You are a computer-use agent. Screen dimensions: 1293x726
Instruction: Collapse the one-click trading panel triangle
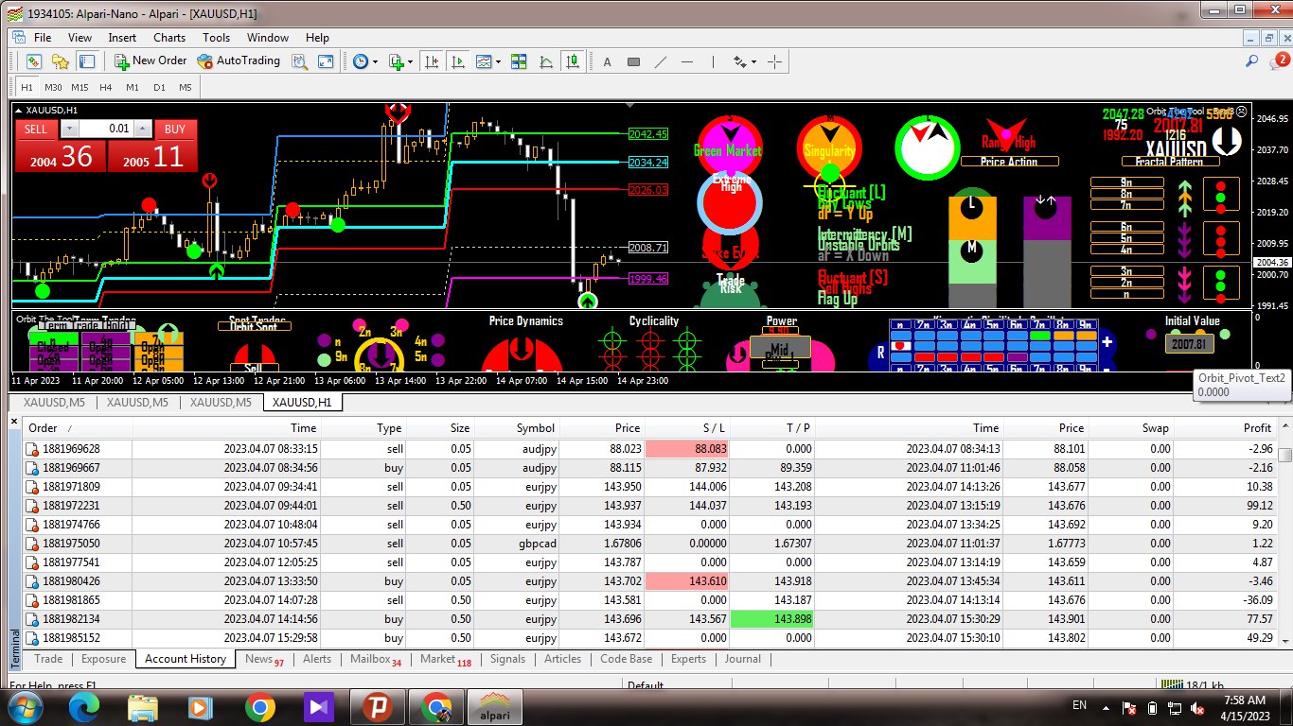18,110
